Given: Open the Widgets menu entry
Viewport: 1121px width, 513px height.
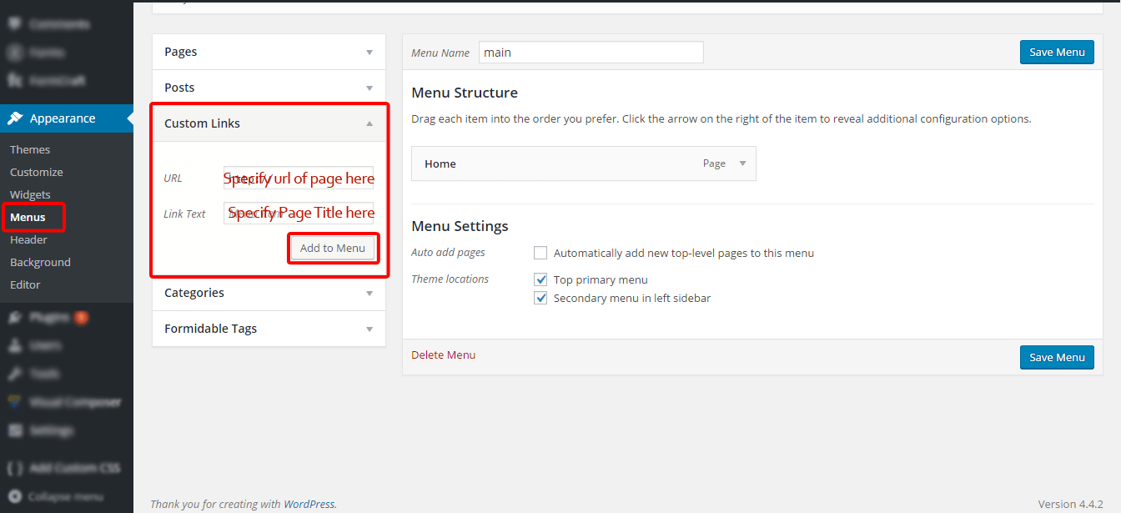Looking at the screenshot, I should 30,194.
